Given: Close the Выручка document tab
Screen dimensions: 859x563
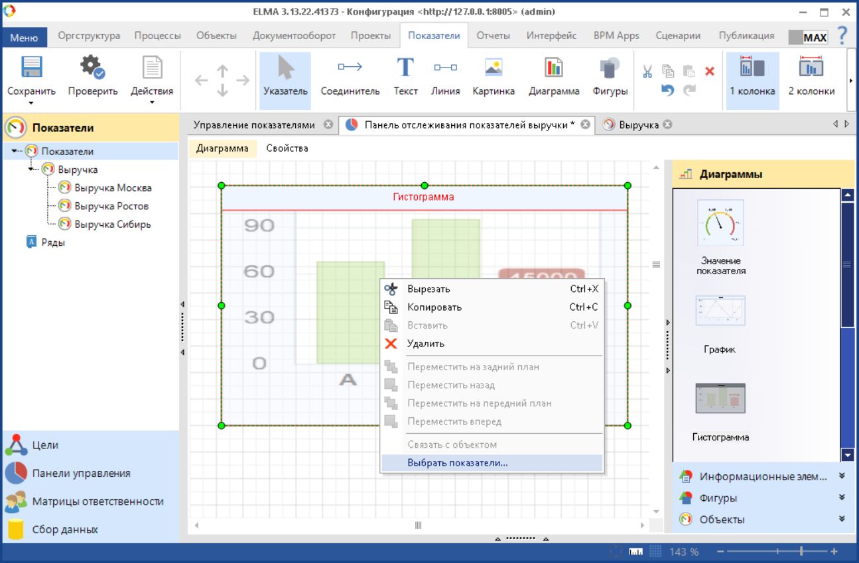Looking at the screenshot, I should click(x=668, y=125).
